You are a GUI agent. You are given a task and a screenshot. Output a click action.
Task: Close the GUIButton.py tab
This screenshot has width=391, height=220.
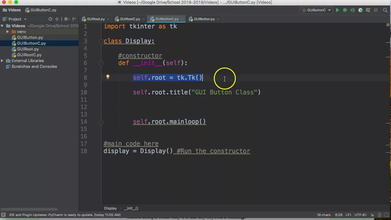click(218, 19)
